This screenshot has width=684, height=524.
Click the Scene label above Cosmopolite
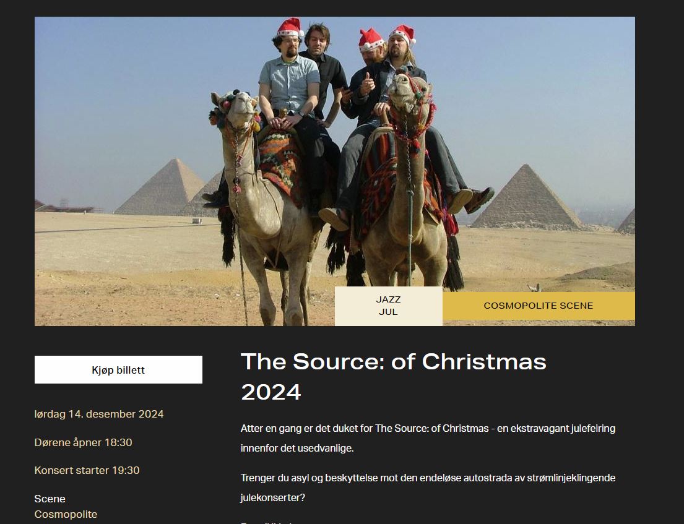tap(50, 499)
